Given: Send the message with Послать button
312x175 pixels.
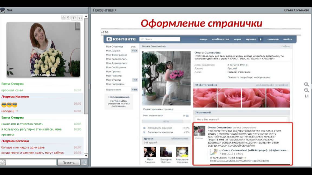Looking at the screenshot, I should tap(69, 163).
